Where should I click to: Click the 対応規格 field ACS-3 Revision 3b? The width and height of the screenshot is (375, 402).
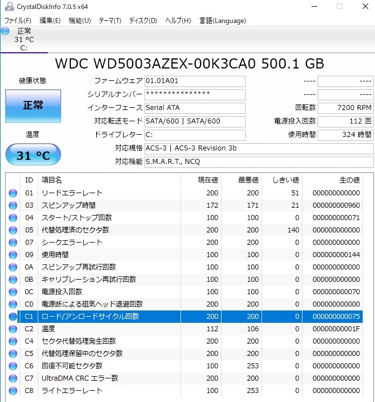(259, 148)
